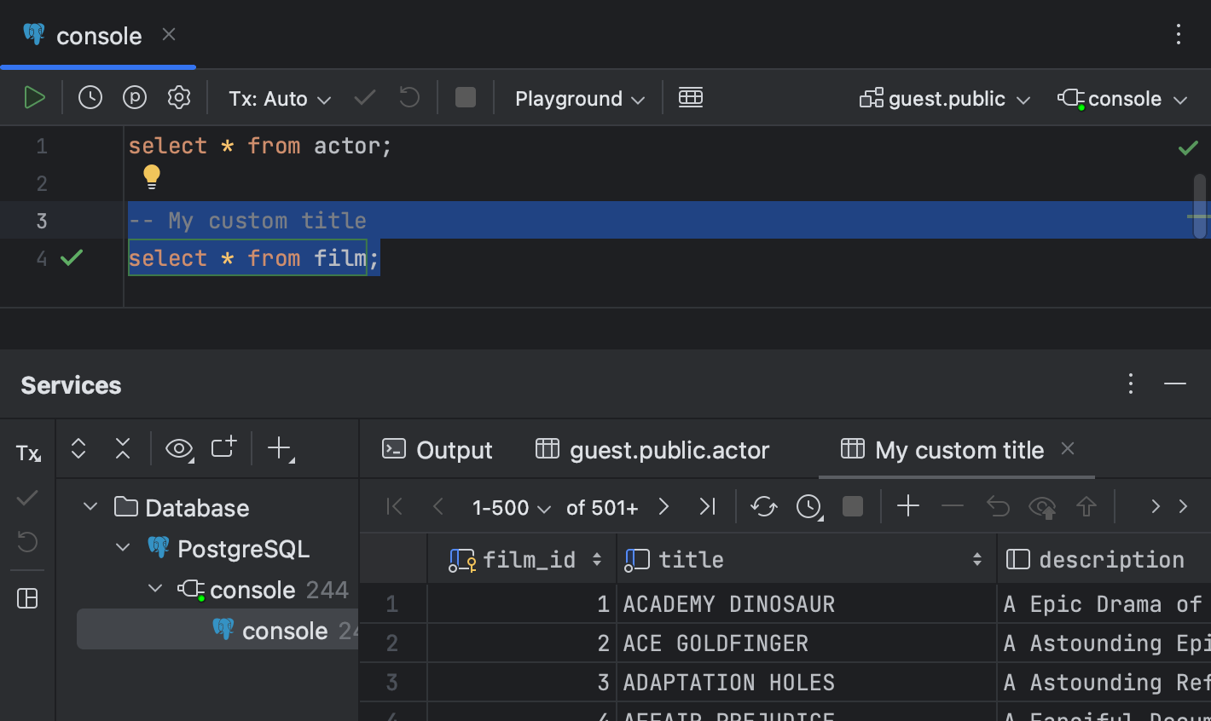Add a new row to the results grid

[907, 506]
